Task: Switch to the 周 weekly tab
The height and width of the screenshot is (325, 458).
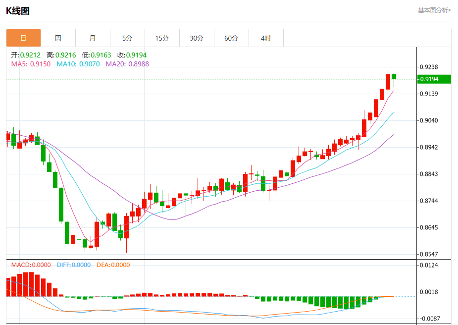Action: (58, 38)
